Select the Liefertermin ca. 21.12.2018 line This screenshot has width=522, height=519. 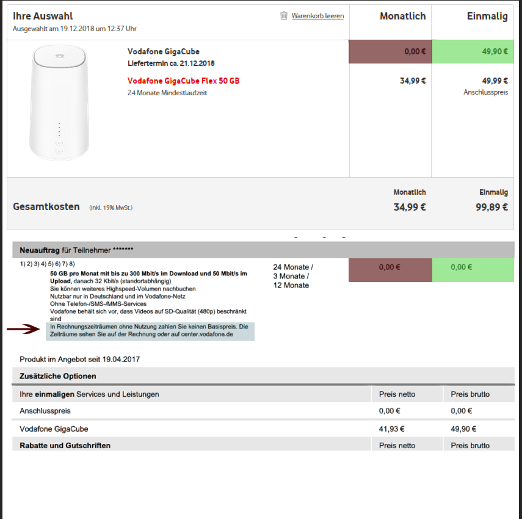click(171, 64)
